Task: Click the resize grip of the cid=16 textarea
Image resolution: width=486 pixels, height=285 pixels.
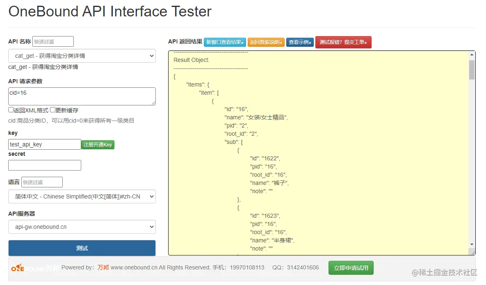Action: (x=153, y=103)
